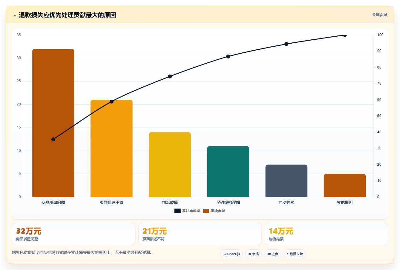
Task: Click the cumulative line point above 物流破损
Action: [170, 76]
